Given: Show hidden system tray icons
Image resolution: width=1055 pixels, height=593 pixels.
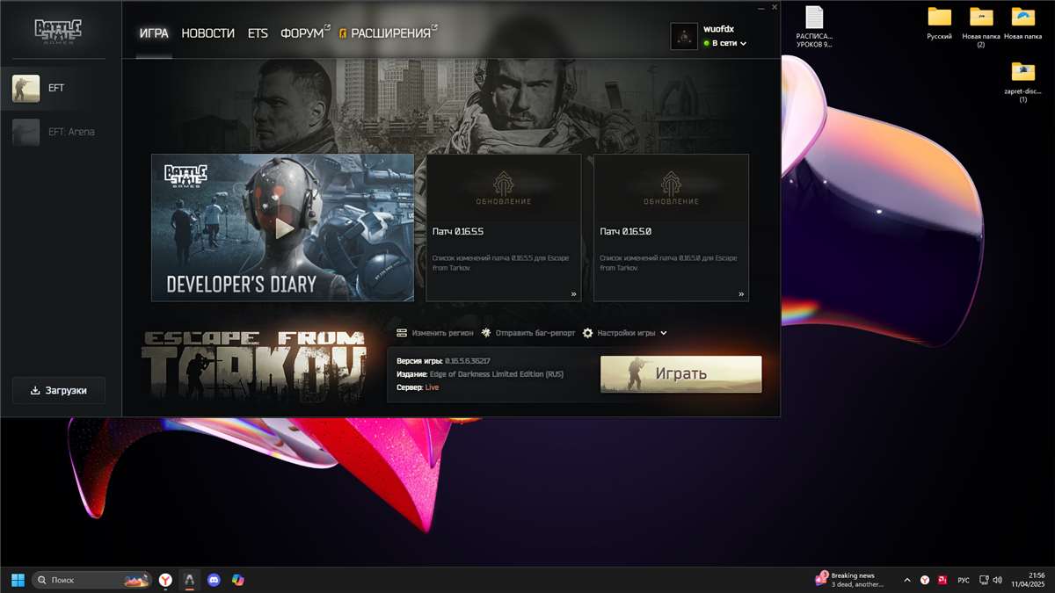Looking at the screenshot, I should [x=907, y=580].
